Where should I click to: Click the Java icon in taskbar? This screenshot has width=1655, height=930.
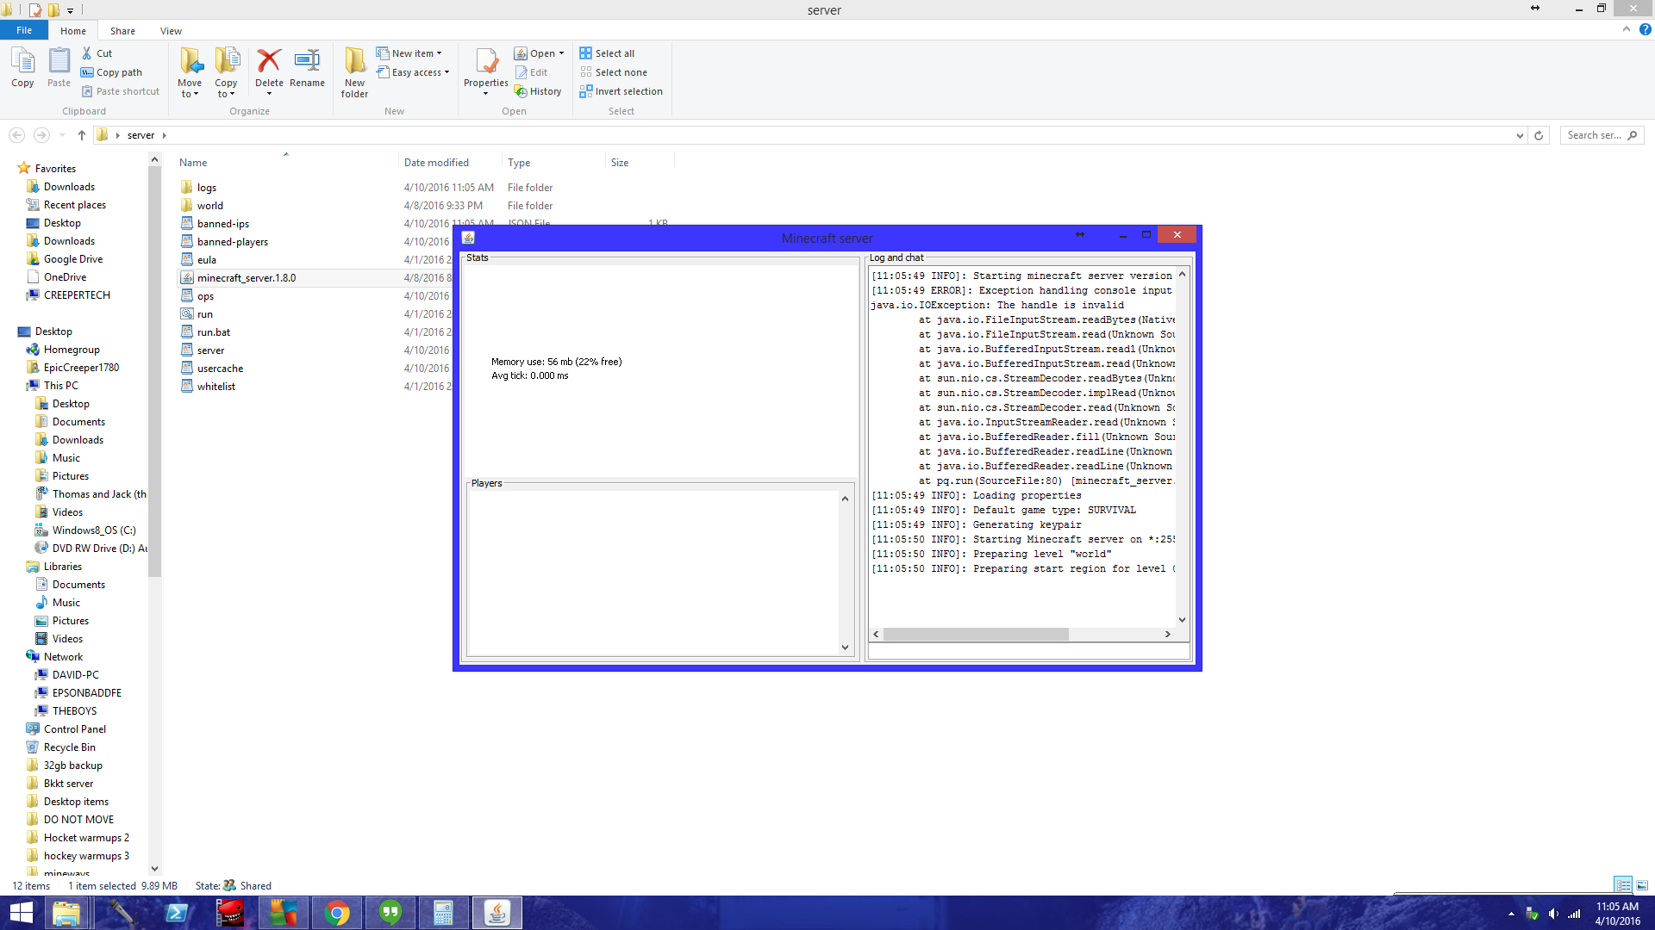498,912
